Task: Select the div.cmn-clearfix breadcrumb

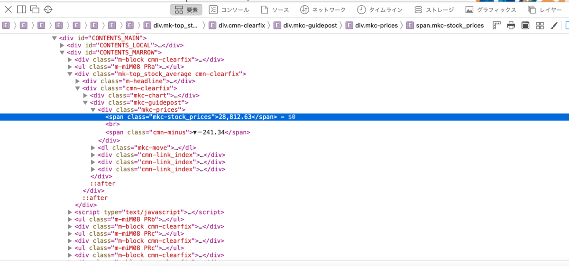Action: 237,26
